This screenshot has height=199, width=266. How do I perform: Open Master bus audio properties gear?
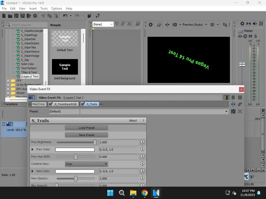click(x=242, y=24)
